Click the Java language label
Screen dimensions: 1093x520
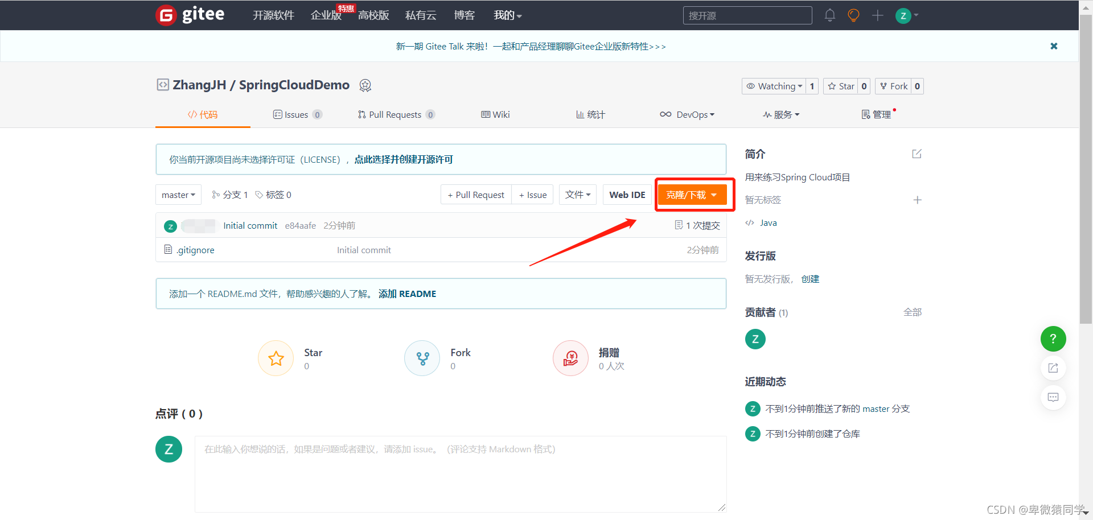(769, 222)
